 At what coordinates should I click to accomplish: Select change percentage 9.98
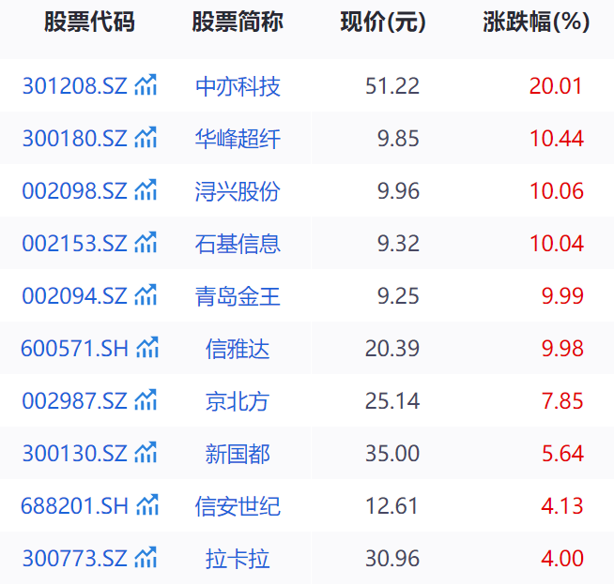click(562, 349)
